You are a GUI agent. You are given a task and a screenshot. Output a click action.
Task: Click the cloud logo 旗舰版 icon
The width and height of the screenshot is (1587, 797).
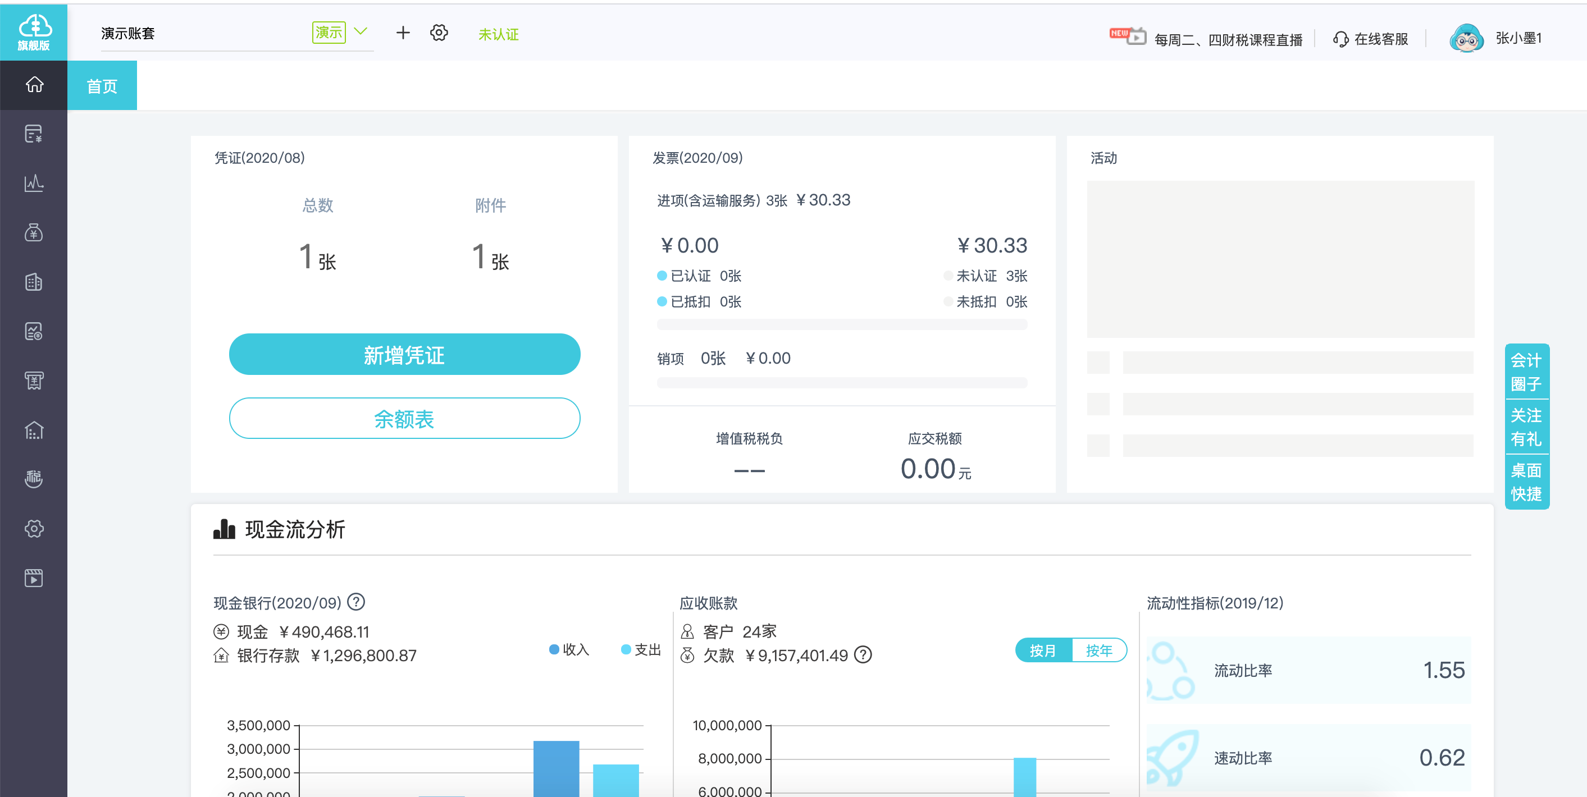tap(33, 32)
